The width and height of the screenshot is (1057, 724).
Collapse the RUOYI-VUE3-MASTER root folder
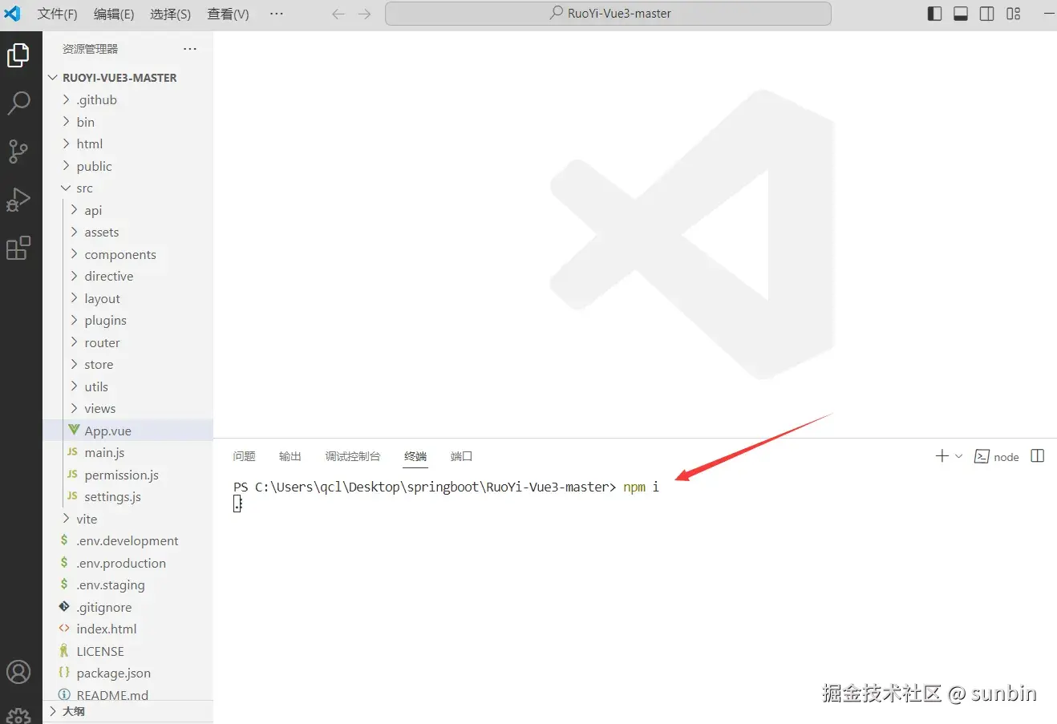[128, 78]
